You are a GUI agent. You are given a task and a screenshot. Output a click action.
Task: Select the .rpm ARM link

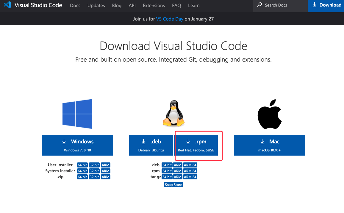(x=178, y=171)
